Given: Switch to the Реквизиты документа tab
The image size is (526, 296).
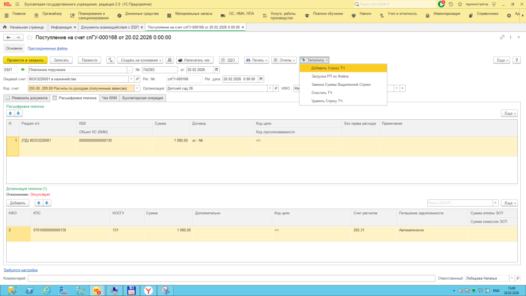Looking at the screenshot, I should (27, 98).
